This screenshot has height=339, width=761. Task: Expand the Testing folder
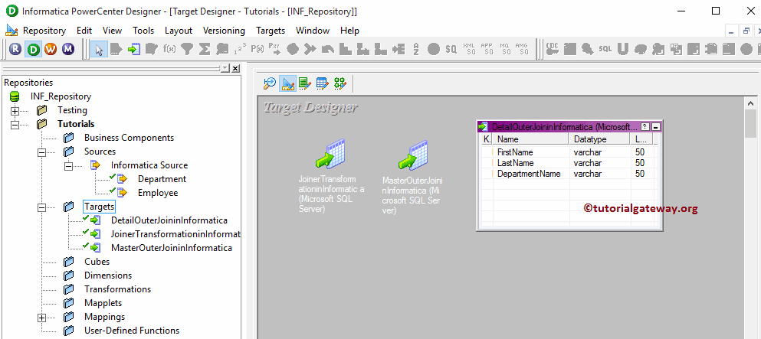pos(15,110)
